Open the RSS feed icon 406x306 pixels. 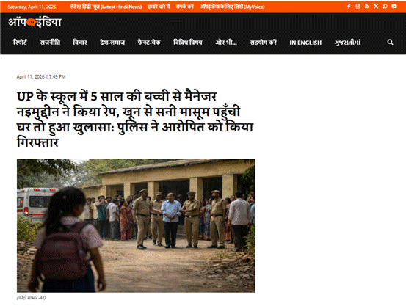[x=367, y=7]
